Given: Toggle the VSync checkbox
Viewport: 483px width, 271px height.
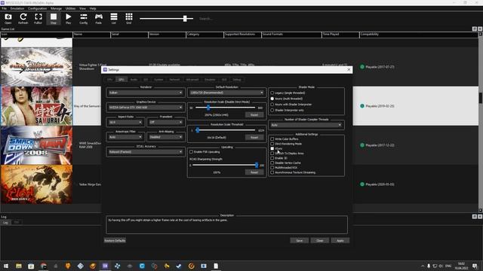Looking at the screenshot, I should (x=272, y=148).
